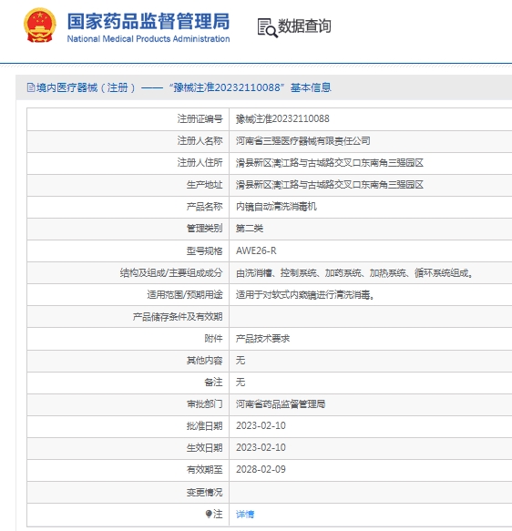Screen dimensions: 512x531
Task: Click the 型号规格 row label
Action: [204, 250]
